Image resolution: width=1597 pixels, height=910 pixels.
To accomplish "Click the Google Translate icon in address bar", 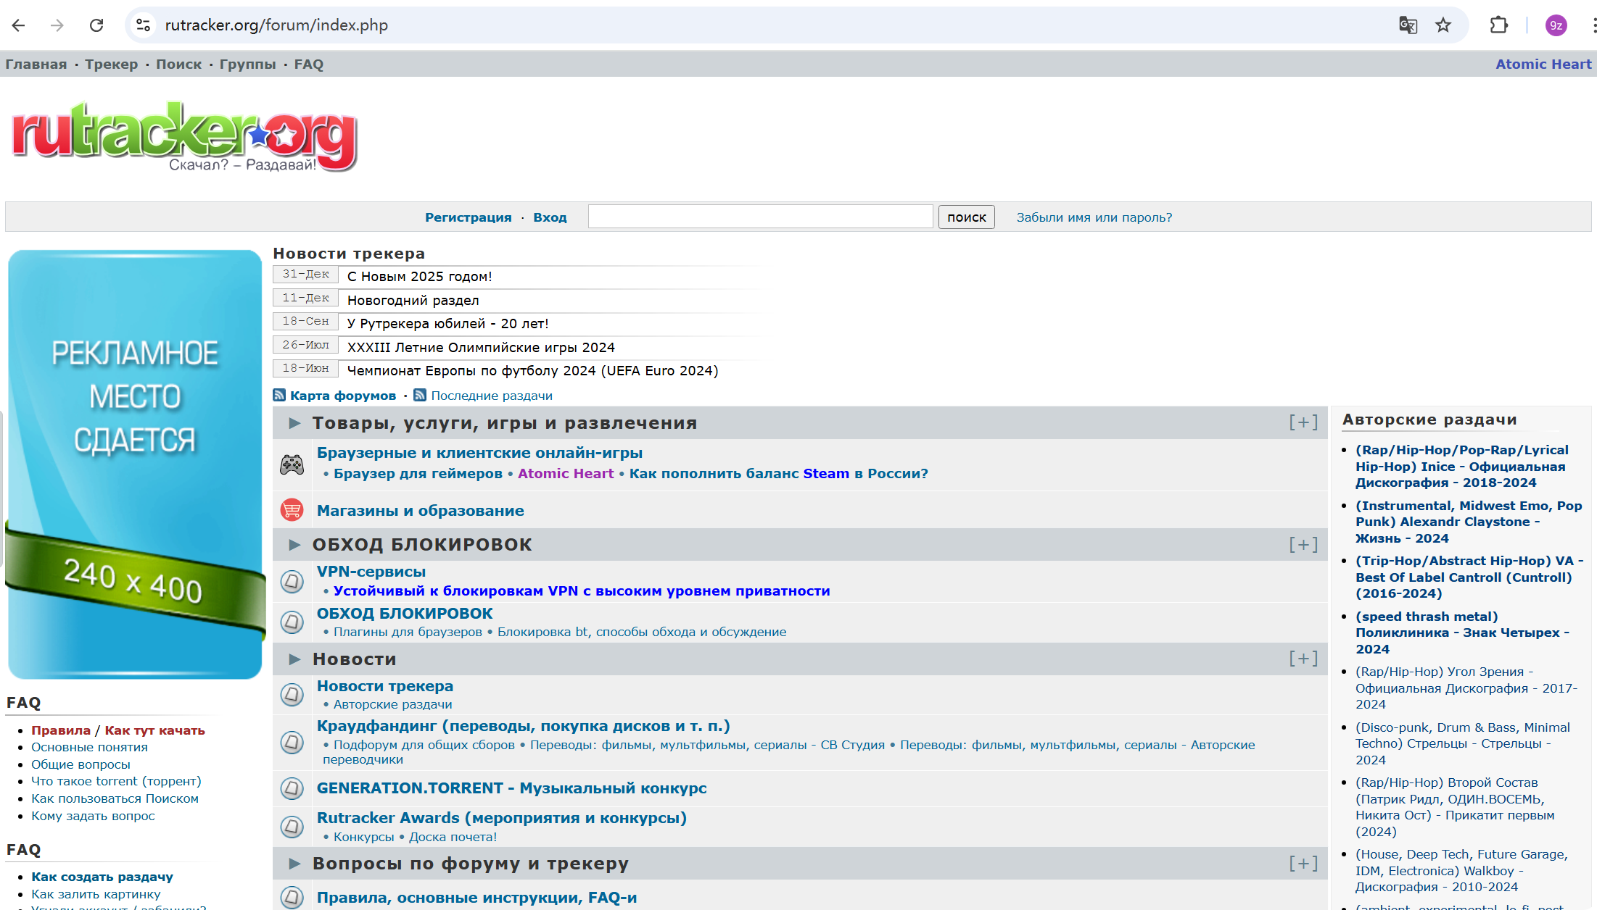I will pos(1408,25).
